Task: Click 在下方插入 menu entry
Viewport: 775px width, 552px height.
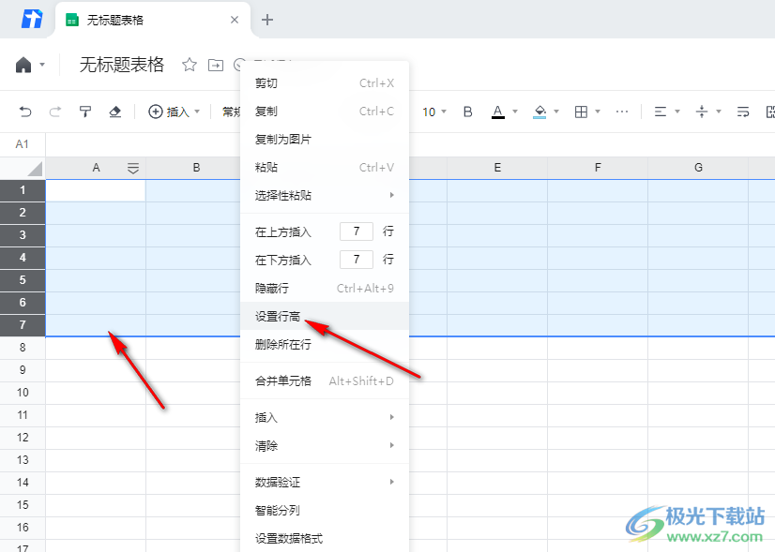Action: 283,261
